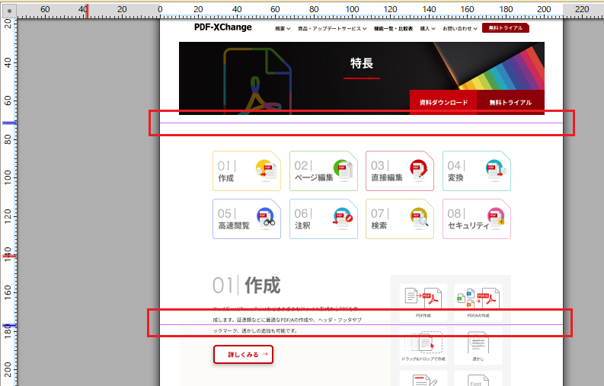Click the 資料ダウンロード banner button
The height and width of the screenshot is (386, 604).
point(443,103)
